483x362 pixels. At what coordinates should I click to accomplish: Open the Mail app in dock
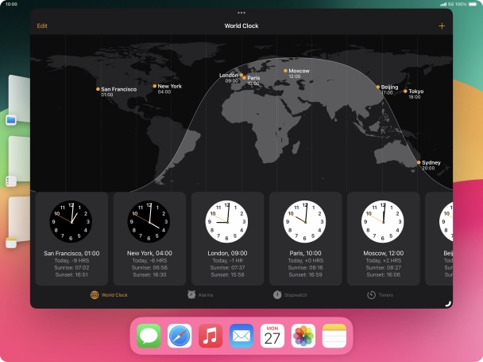point(241,336)
